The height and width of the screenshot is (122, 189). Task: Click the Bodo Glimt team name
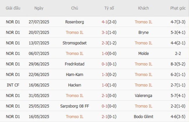click(143, 117)
